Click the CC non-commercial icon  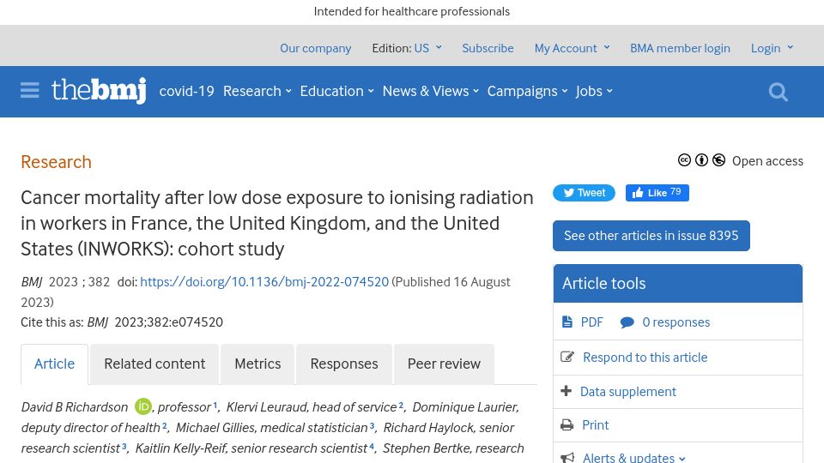tap(719, 160)
